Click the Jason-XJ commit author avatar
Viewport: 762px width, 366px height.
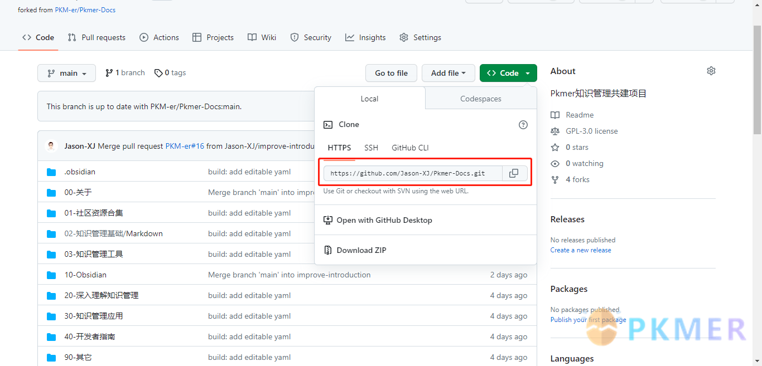51,146
